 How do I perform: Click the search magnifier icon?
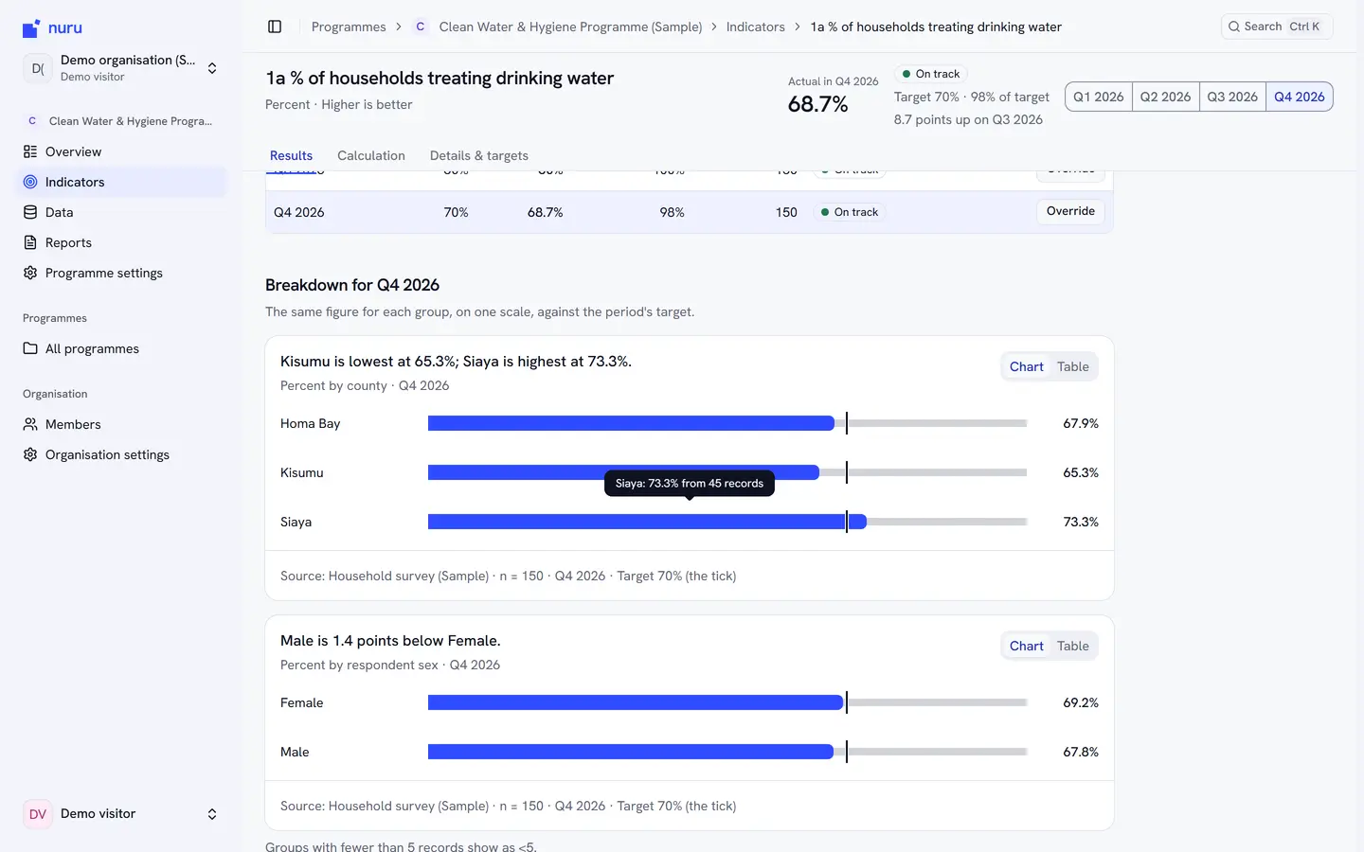click(1234, 27)
